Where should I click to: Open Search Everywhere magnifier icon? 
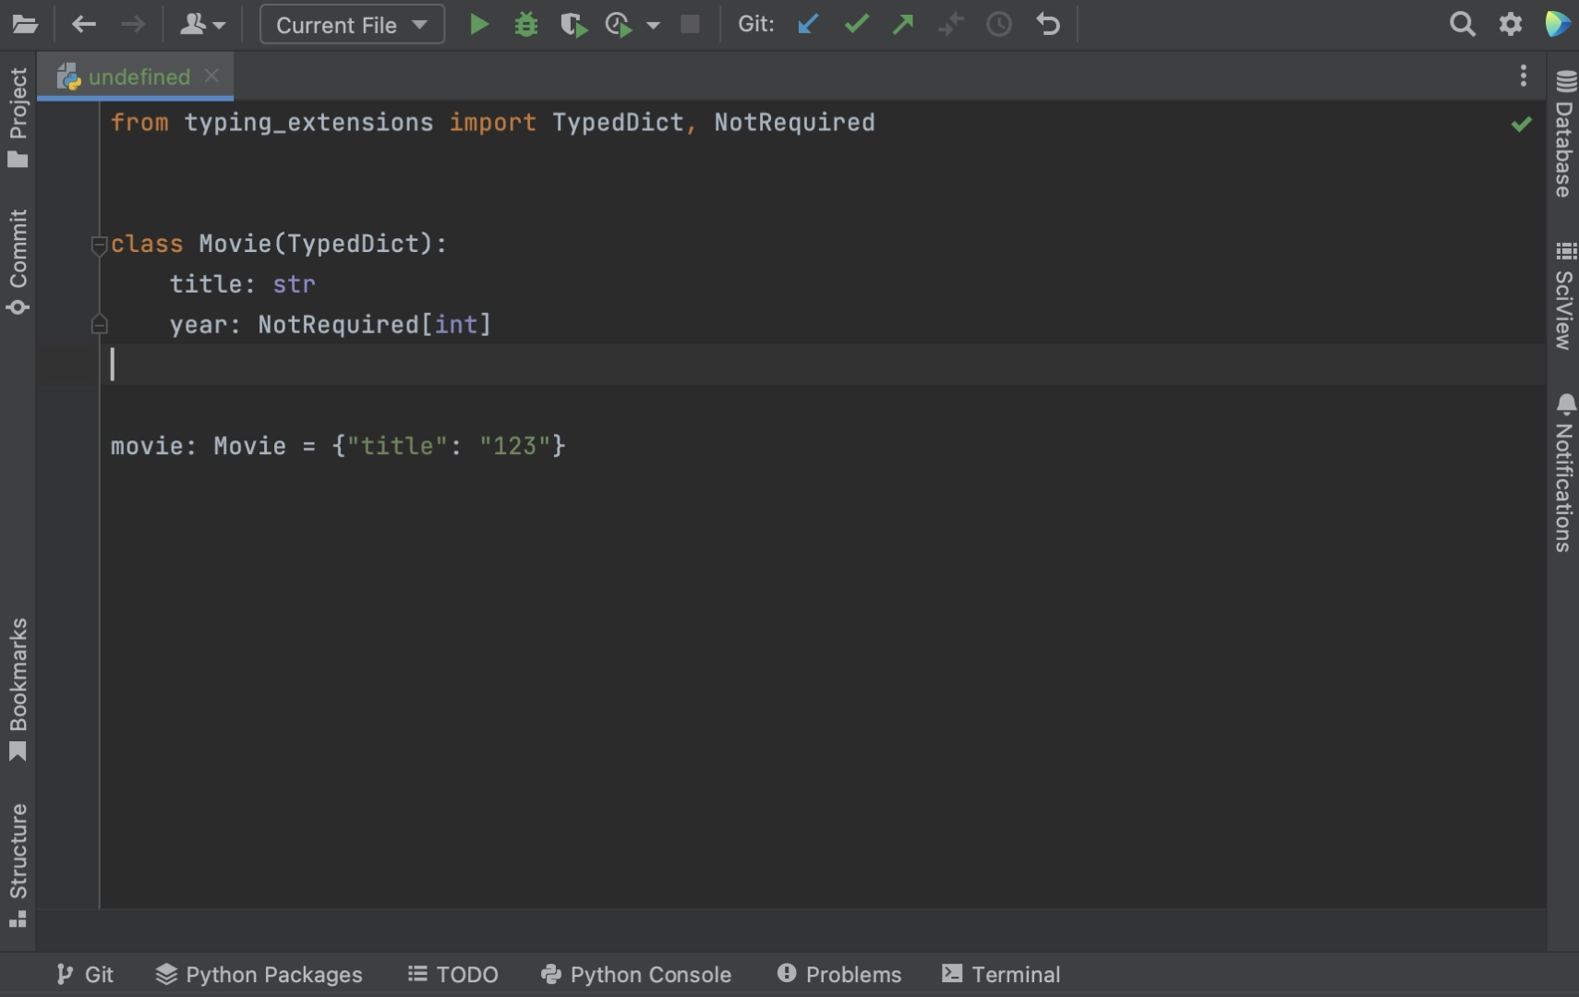[1462, 24]
